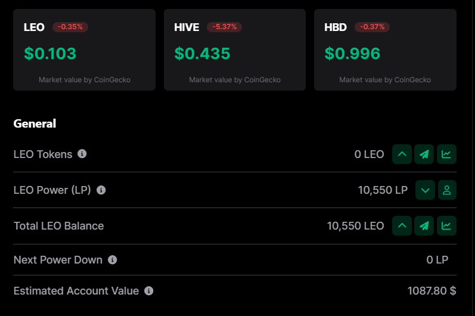Show info about Next Power Down
Image resolution: width=475 pixels, height=316 pixels.
113,260
